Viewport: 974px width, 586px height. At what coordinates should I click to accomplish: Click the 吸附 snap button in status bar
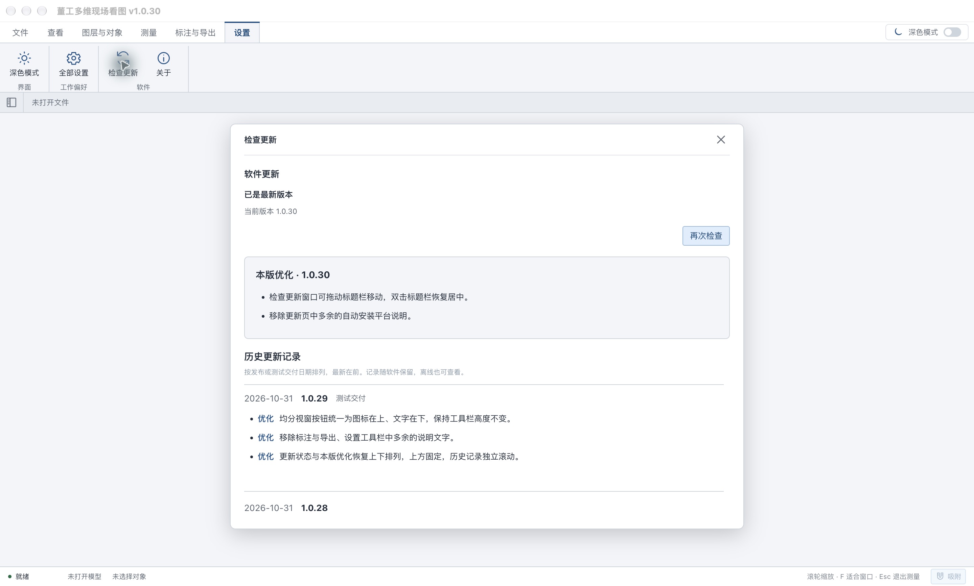click(948, 577)
